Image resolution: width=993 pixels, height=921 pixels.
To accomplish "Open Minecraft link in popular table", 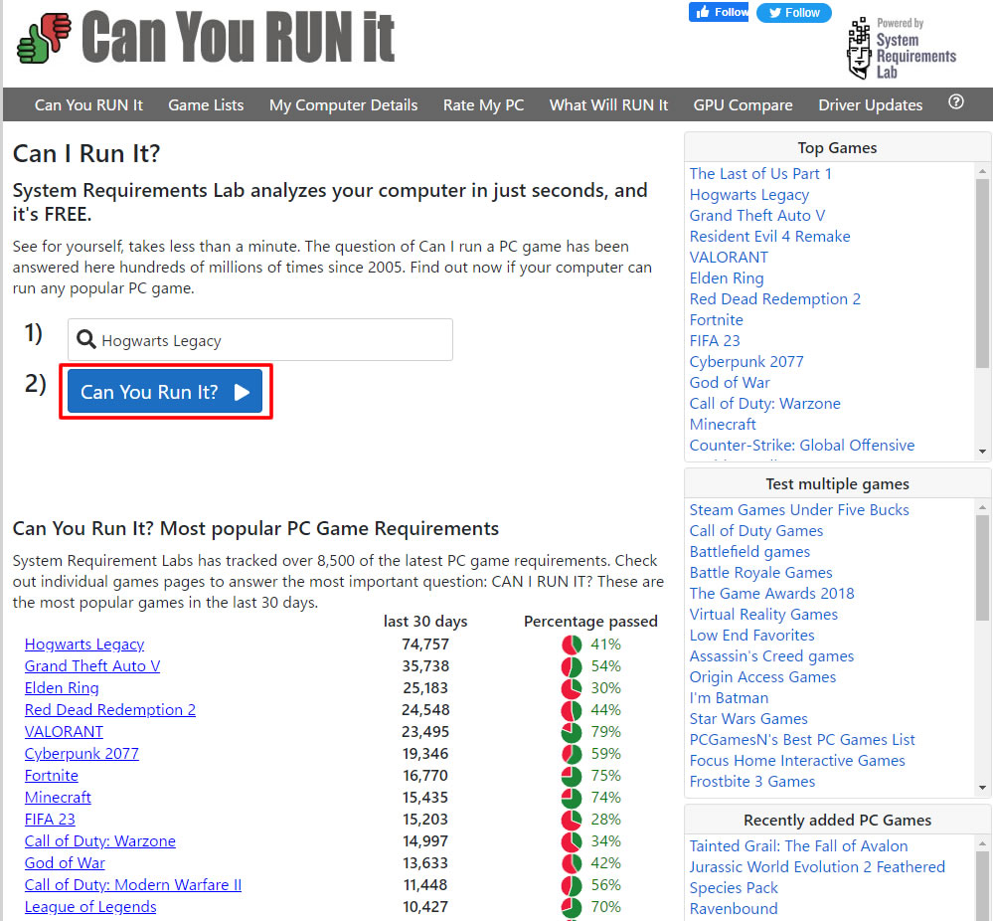I will click(x=58, y=798).
